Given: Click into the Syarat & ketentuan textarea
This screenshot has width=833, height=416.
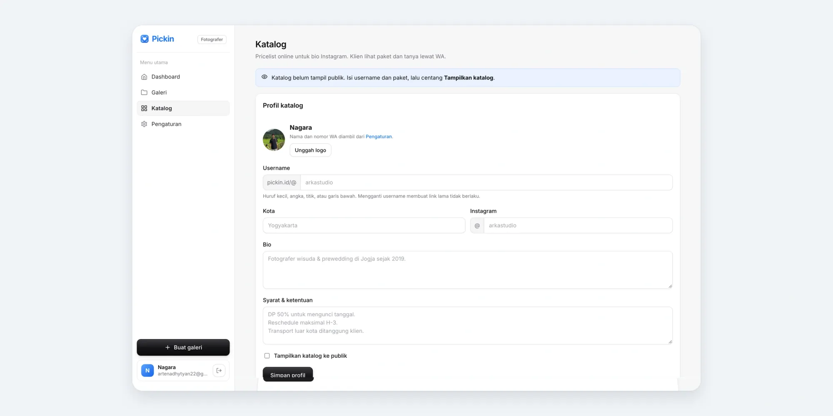Looking at the screenshot, I should pos(467,325).
